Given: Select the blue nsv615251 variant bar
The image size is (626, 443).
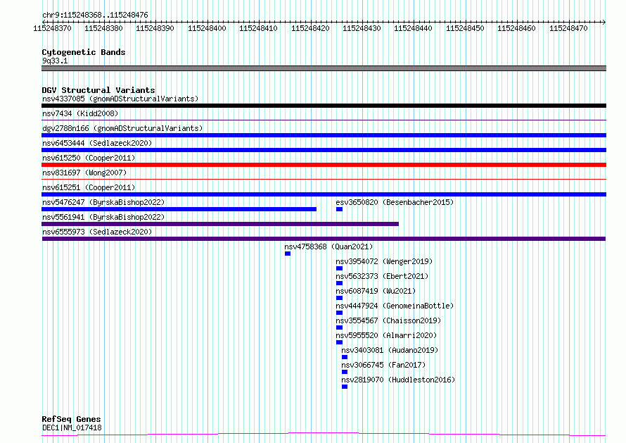Looking at the screenshot, I should (x=324, y=194).
